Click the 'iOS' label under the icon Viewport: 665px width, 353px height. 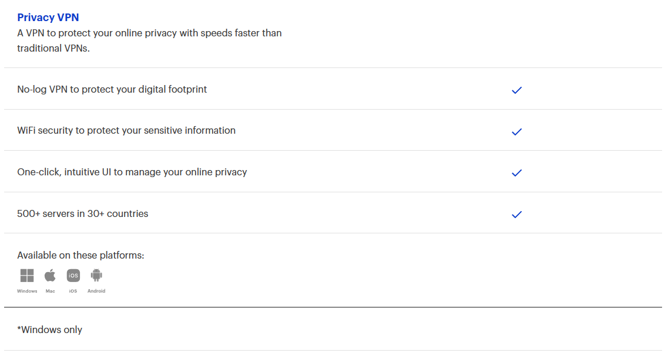point(73,291)
